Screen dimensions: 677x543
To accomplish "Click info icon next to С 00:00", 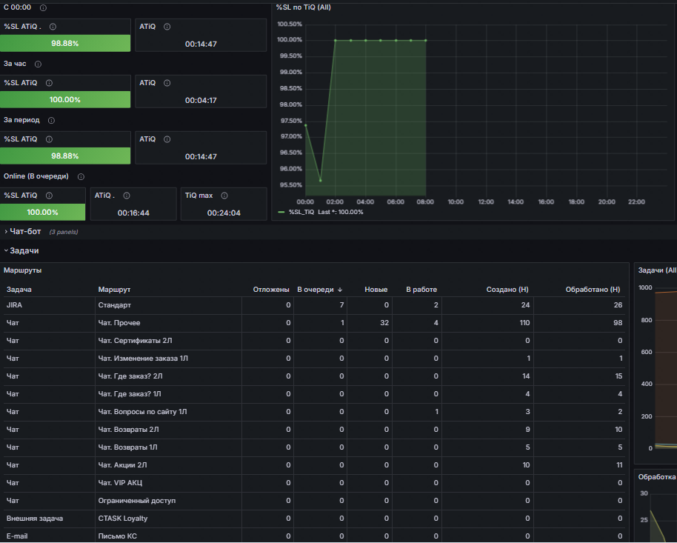I will click(43, 7).
